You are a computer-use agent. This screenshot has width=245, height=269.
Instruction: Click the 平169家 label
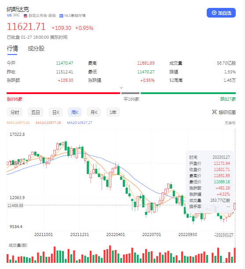(x=132, y=99)
